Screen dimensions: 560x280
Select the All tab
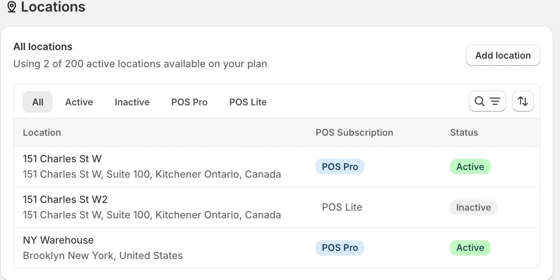pos(38,102)
